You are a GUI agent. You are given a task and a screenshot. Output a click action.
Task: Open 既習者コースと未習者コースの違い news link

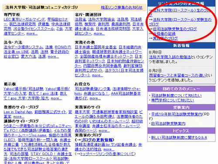177,75
